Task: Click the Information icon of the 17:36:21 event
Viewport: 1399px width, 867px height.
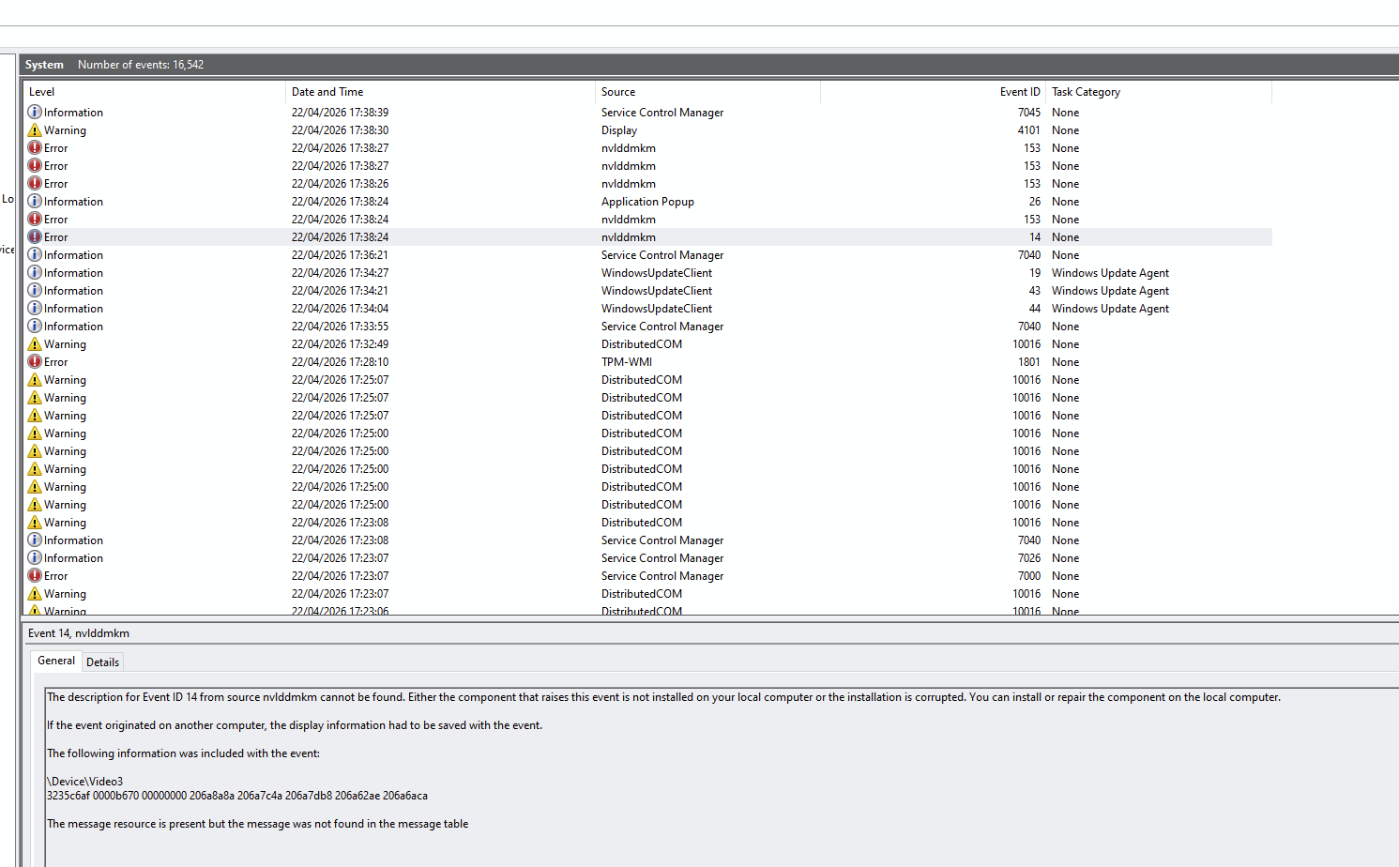Action: tap(35, 254)
